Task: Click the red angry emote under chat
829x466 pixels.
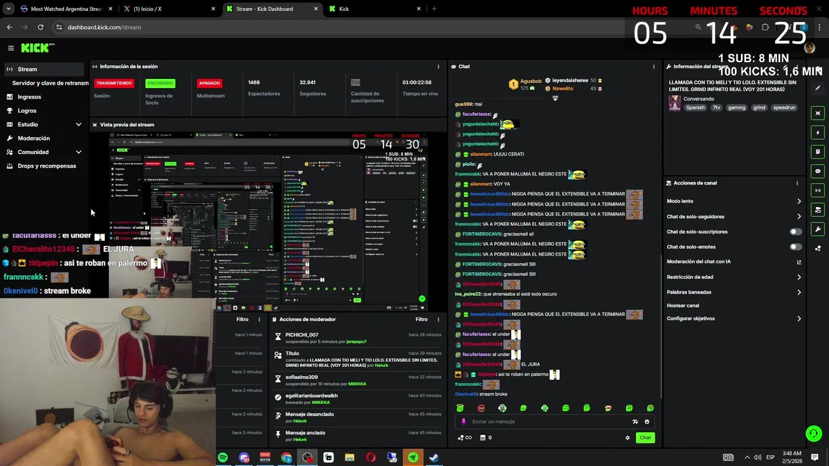Action: [x=481, y=408]
